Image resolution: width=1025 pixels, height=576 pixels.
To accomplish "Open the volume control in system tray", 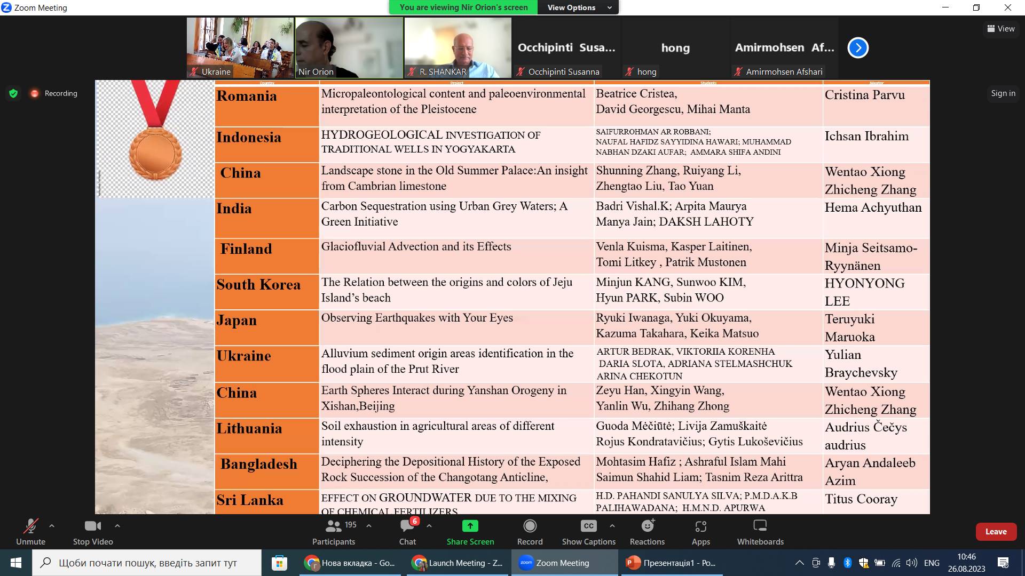I will click(x=912, y=563).
